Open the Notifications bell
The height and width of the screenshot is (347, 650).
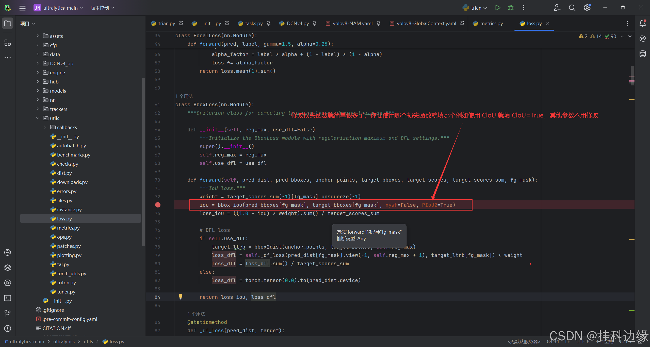tap(642, 23)
